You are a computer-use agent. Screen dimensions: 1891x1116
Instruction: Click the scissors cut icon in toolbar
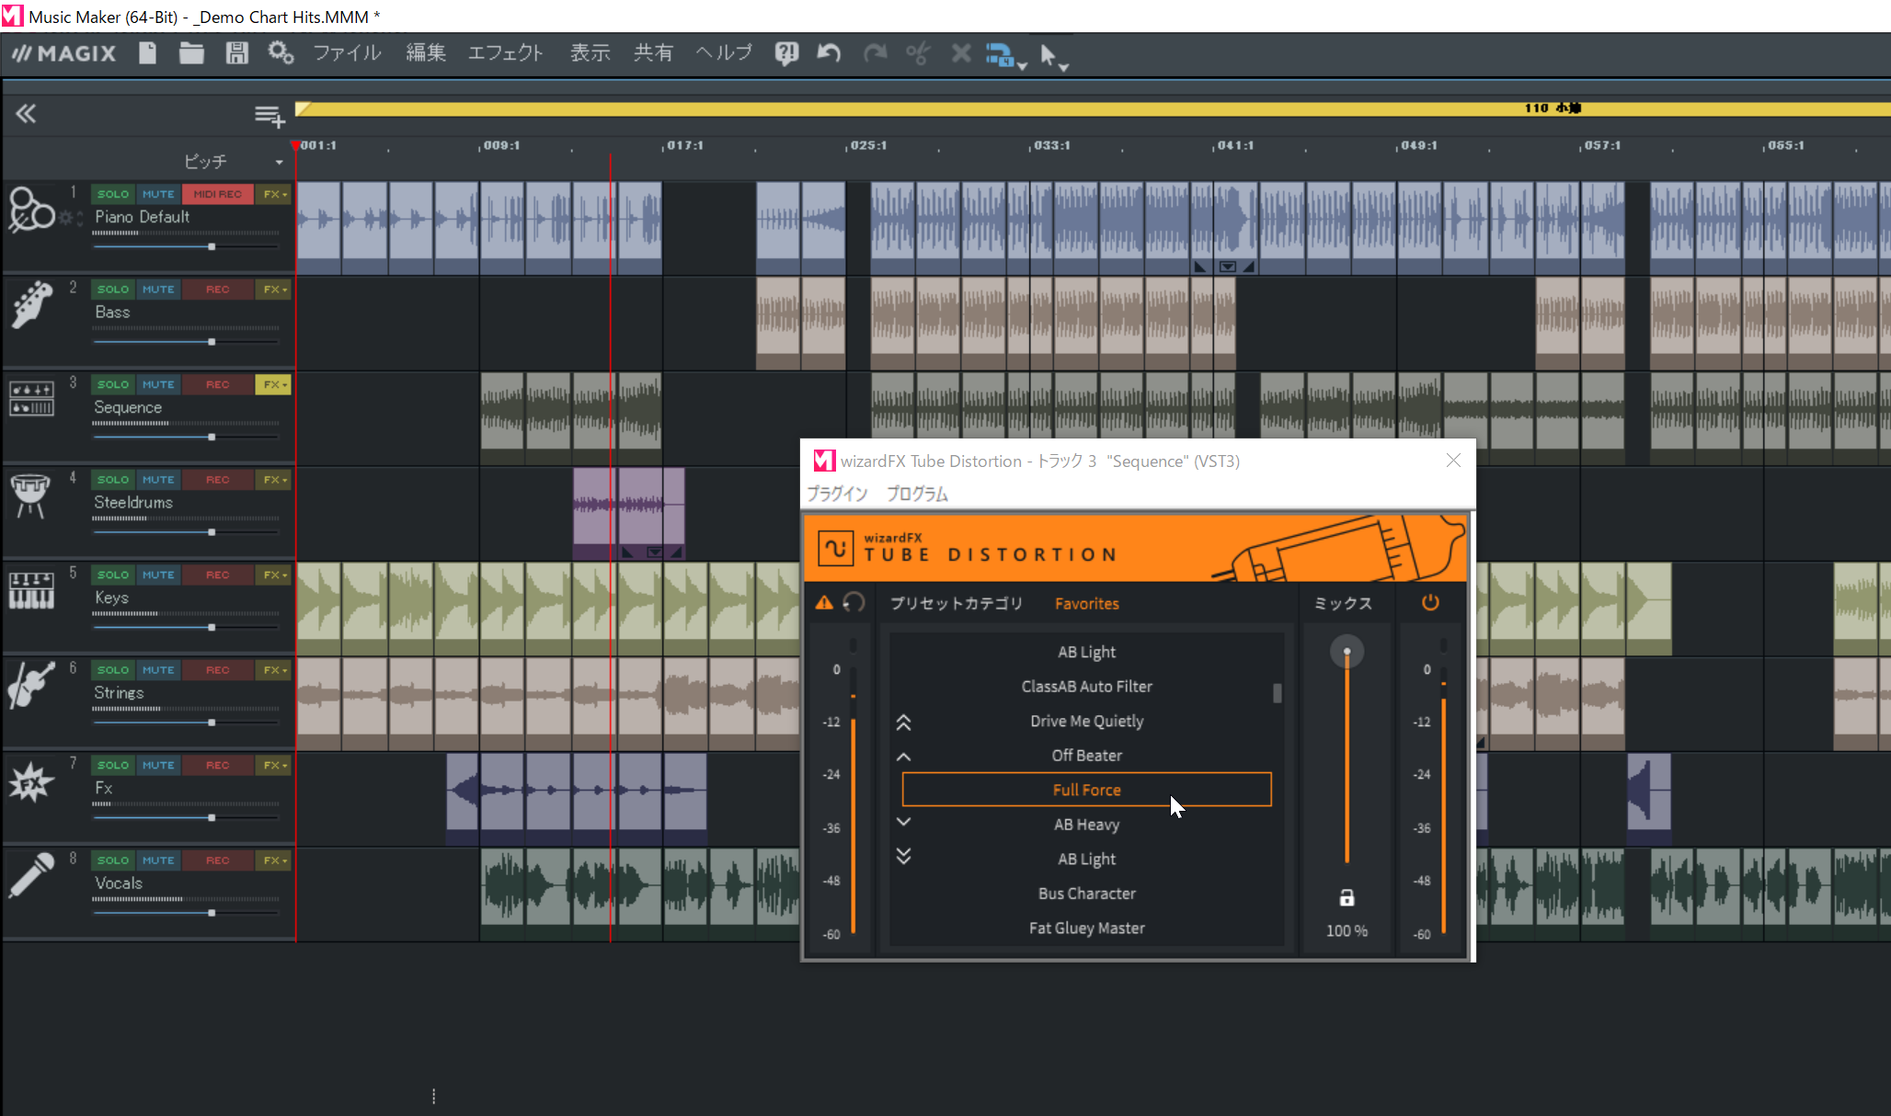point(918,53)
